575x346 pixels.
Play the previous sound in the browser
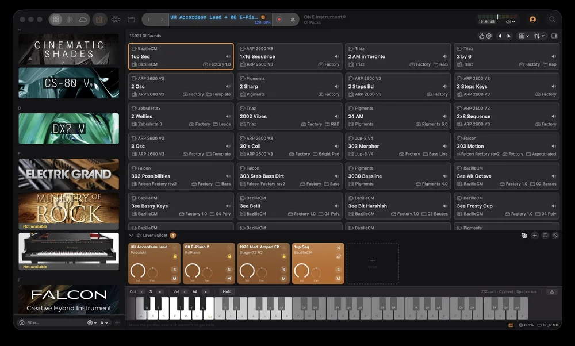coord(500,36)
